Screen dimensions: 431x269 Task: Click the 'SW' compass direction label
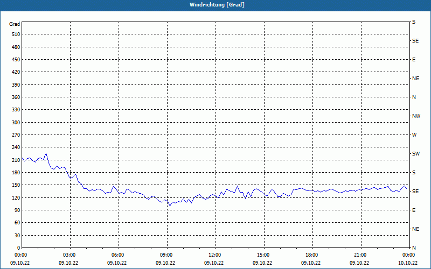[x=416, y=154]
